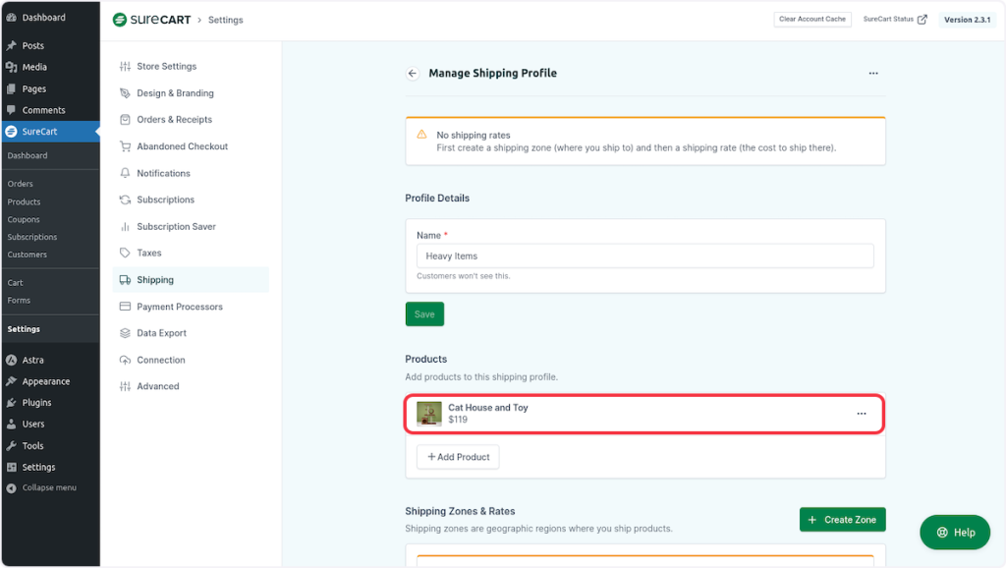Click the Abandoned Checkout cart icon
Screen dimensions: 1006x568
[x=125, y=146]
